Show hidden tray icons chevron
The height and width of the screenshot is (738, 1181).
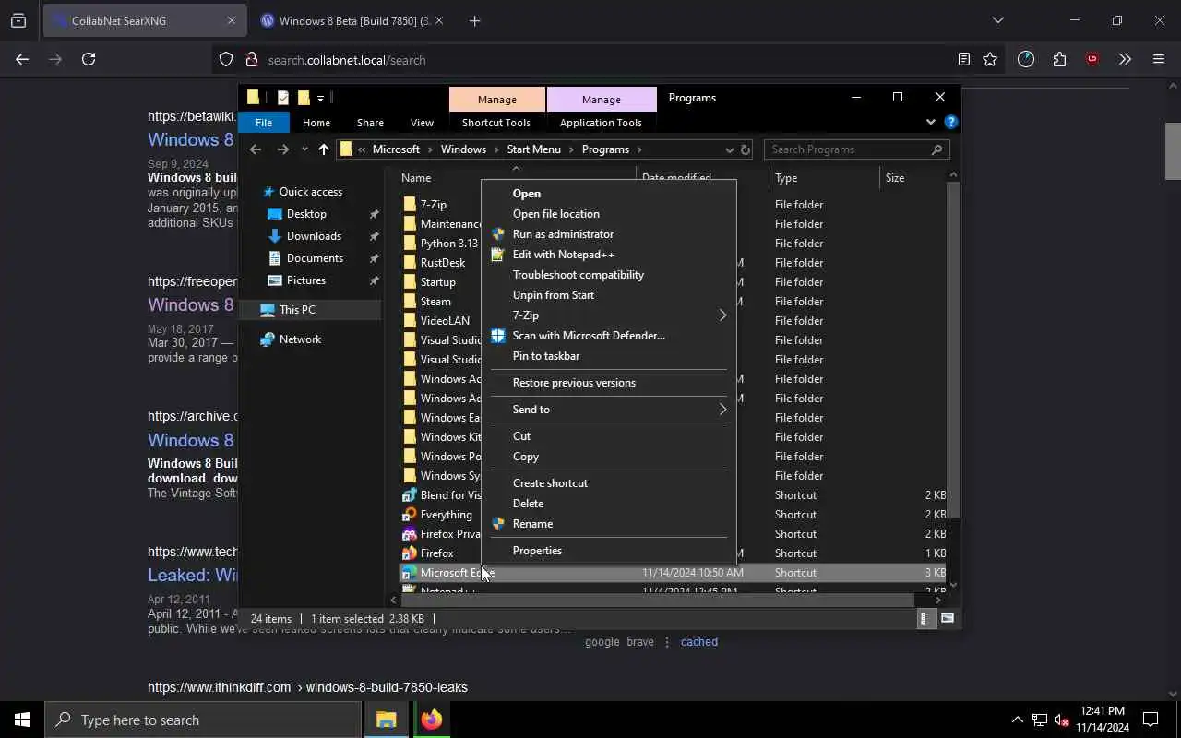point(1017,720)
